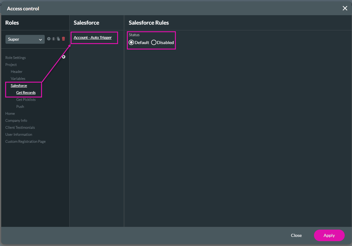The height and width of the screenshot is (246, 352).
Task: Open the Company Info section
Action: point(16,120)
